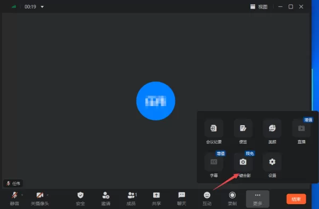The width and height of the screenshot is (319, 209).
Task: Open the 成员 members icon
Action: point(132,195)
